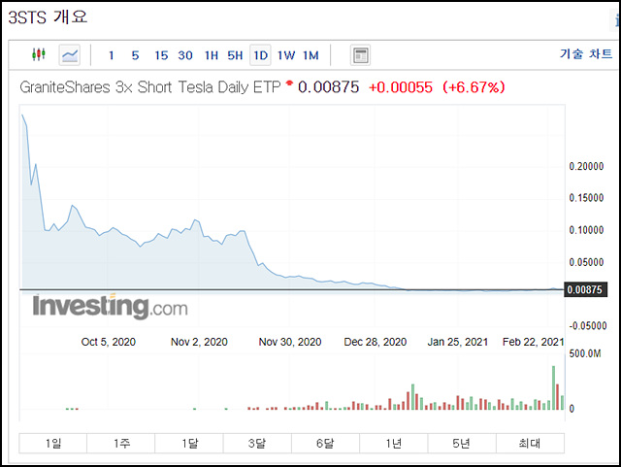Click the 3STS 개요 heading

pyautogui.click(x=48, y=17)
